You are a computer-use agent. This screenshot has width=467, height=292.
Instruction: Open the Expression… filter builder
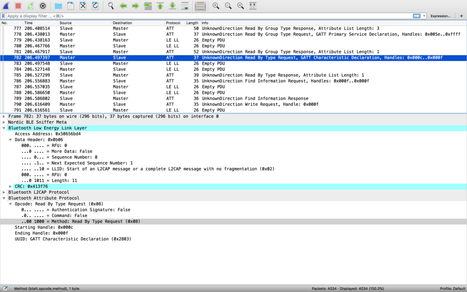tap(440, 16)
